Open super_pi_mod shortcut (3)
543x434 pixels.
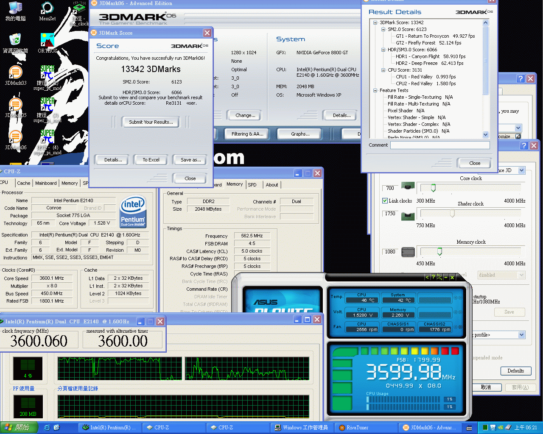point(47,110)
